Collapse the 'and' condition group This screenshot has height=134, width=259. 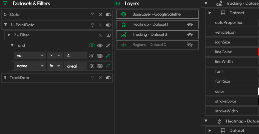click(x=12, y=45)
